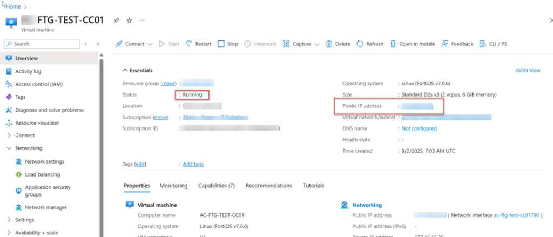Click the Restart toolbar button

199,44
